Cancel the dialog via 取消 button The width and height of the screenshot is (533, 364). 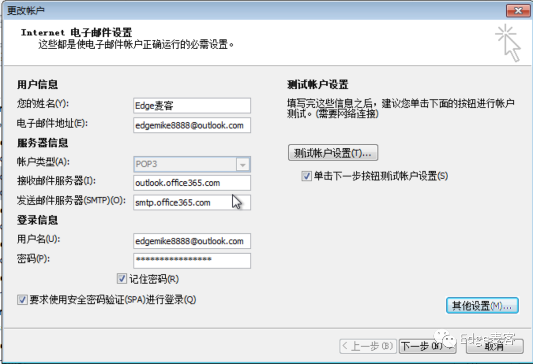point(494,346)
